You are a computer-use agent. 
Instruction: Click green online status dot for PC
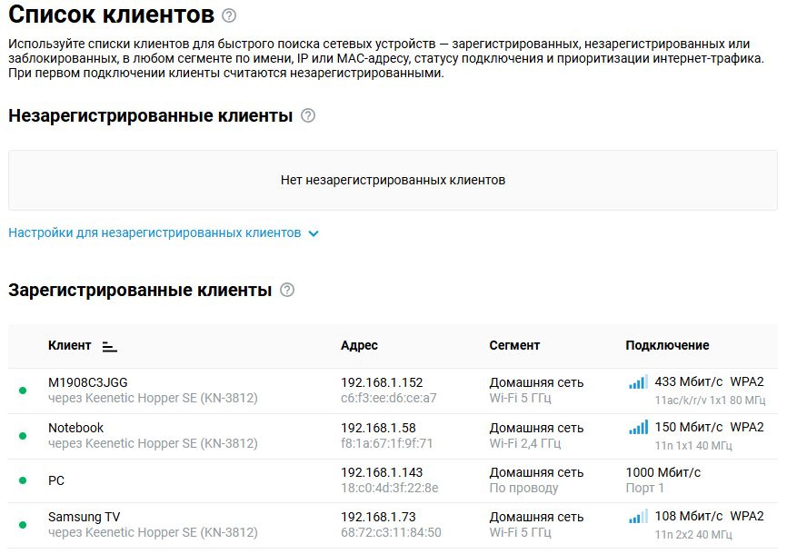click(x=23, y=481)
